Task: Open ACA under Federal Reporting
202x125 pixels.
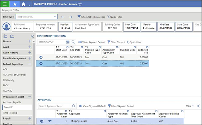Action: [x=5, y=69]
